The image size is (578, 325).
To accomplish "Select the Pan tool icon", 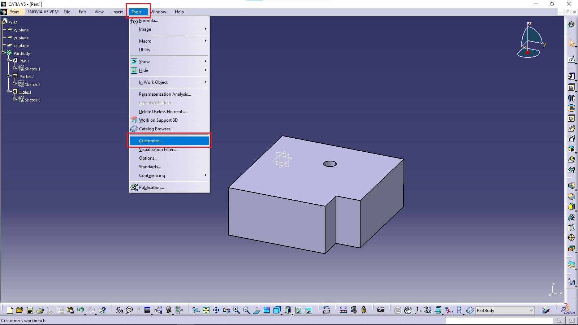I will (216, 310).
